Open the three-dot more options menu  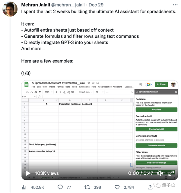(x=175, y=5)
